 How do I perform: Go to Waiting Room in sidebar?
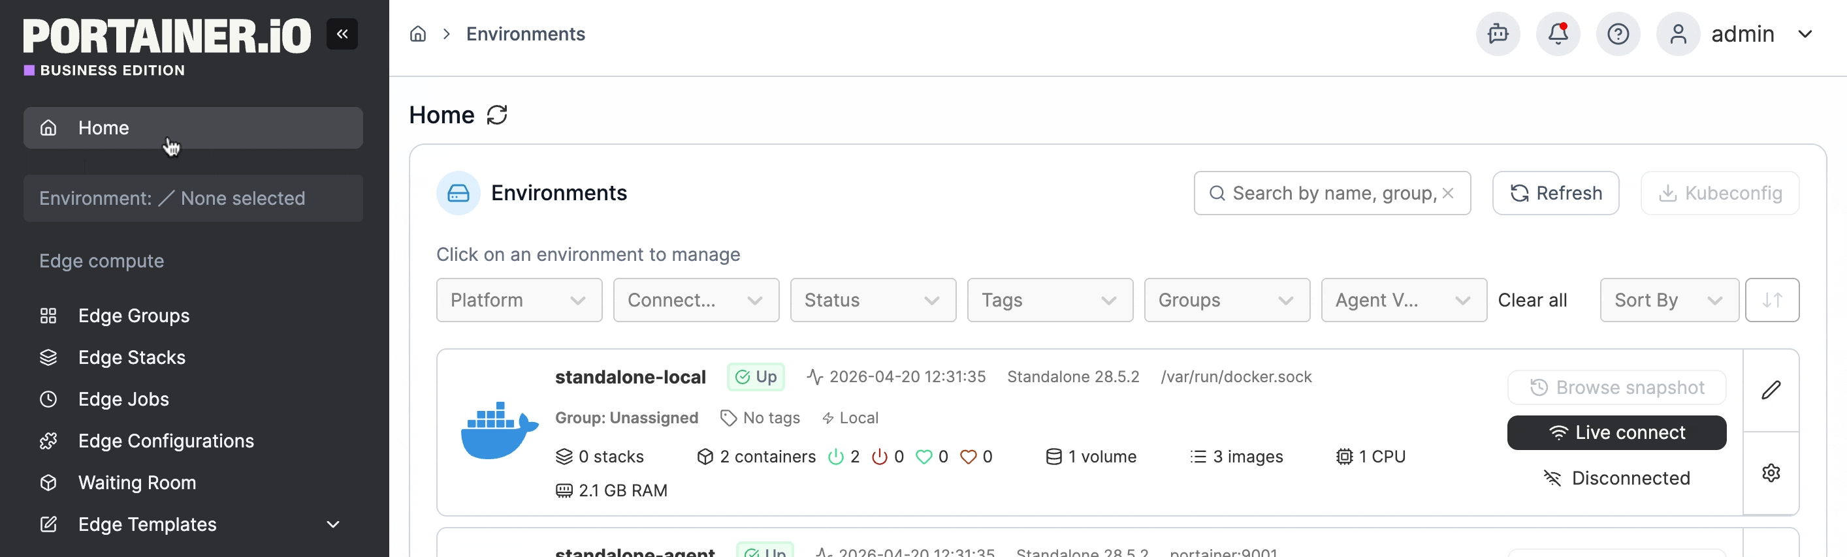pos(137,483)
